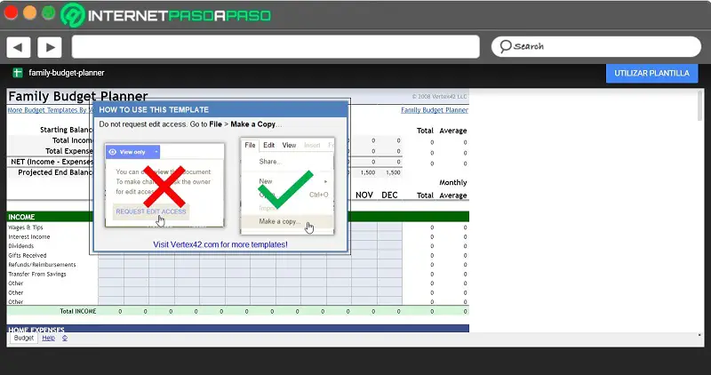Click the browser forward arrow button

coord(50,47)
